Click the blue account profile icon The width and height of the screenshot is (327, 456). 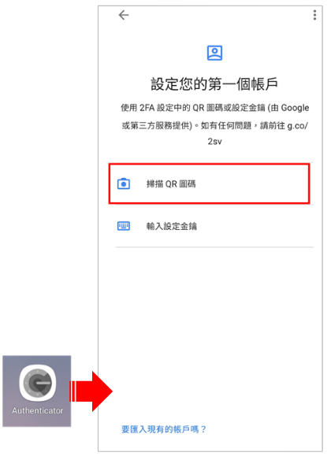(214, 53)
